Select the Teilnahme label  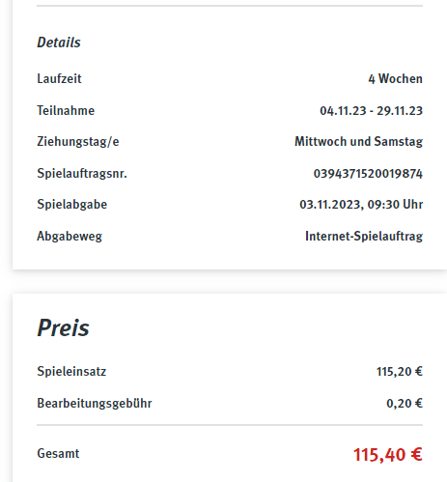tap(66, 110)
